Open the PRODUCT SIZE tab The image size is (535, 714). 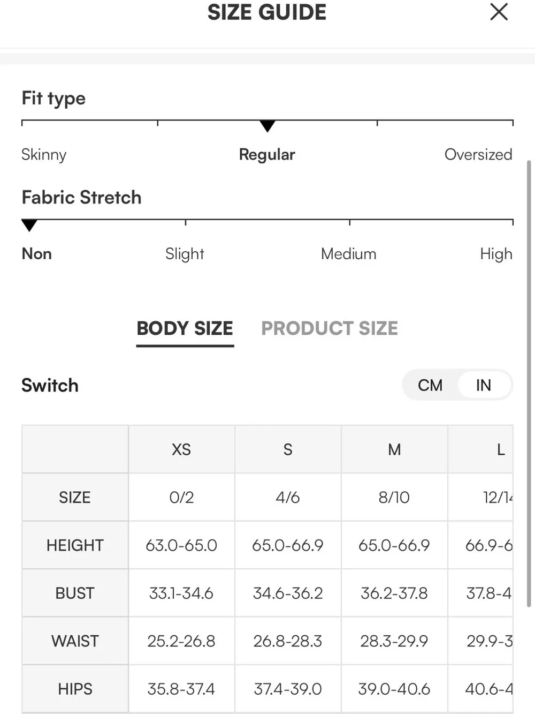tap(330, 328)
